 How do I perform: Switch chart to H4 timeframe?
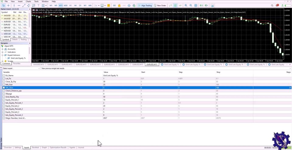[75, 5]
